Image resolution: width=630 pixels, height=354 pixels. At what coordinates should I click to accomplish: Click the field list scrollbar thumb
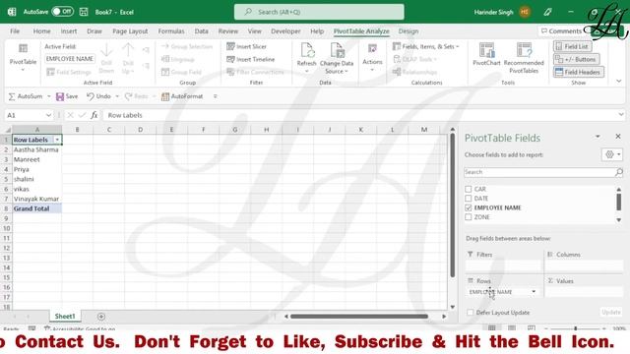click(619, 202)
